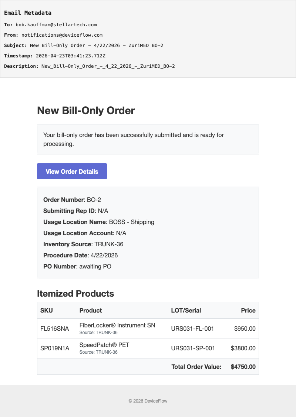Click FiberLocker® Instrument SN product name
The height and width of the screenshot is (417, 296).
pyautogui.click(x=117, y=325)
